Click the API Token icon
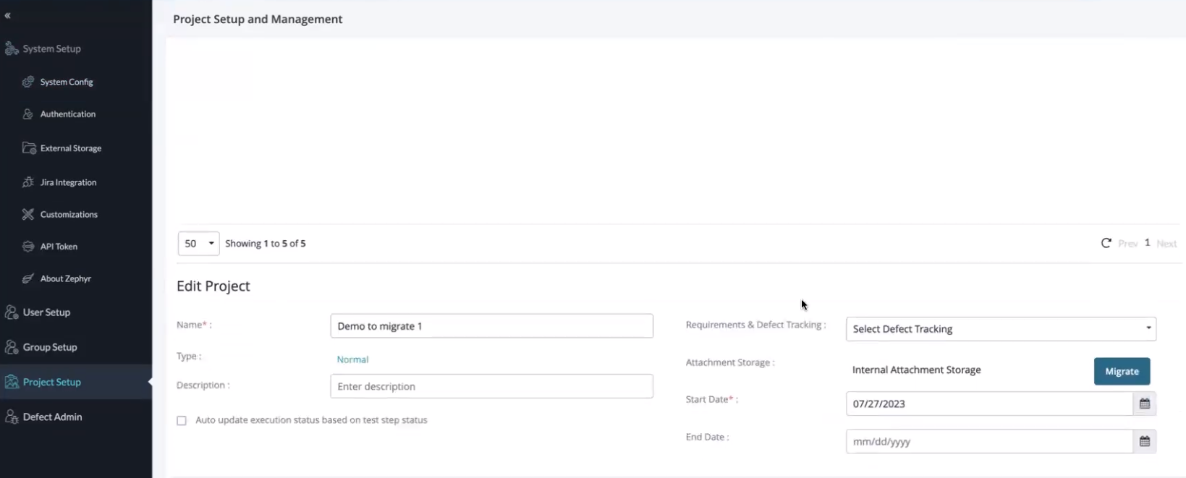Screen dimensions: 1186x478 point(28,247)
